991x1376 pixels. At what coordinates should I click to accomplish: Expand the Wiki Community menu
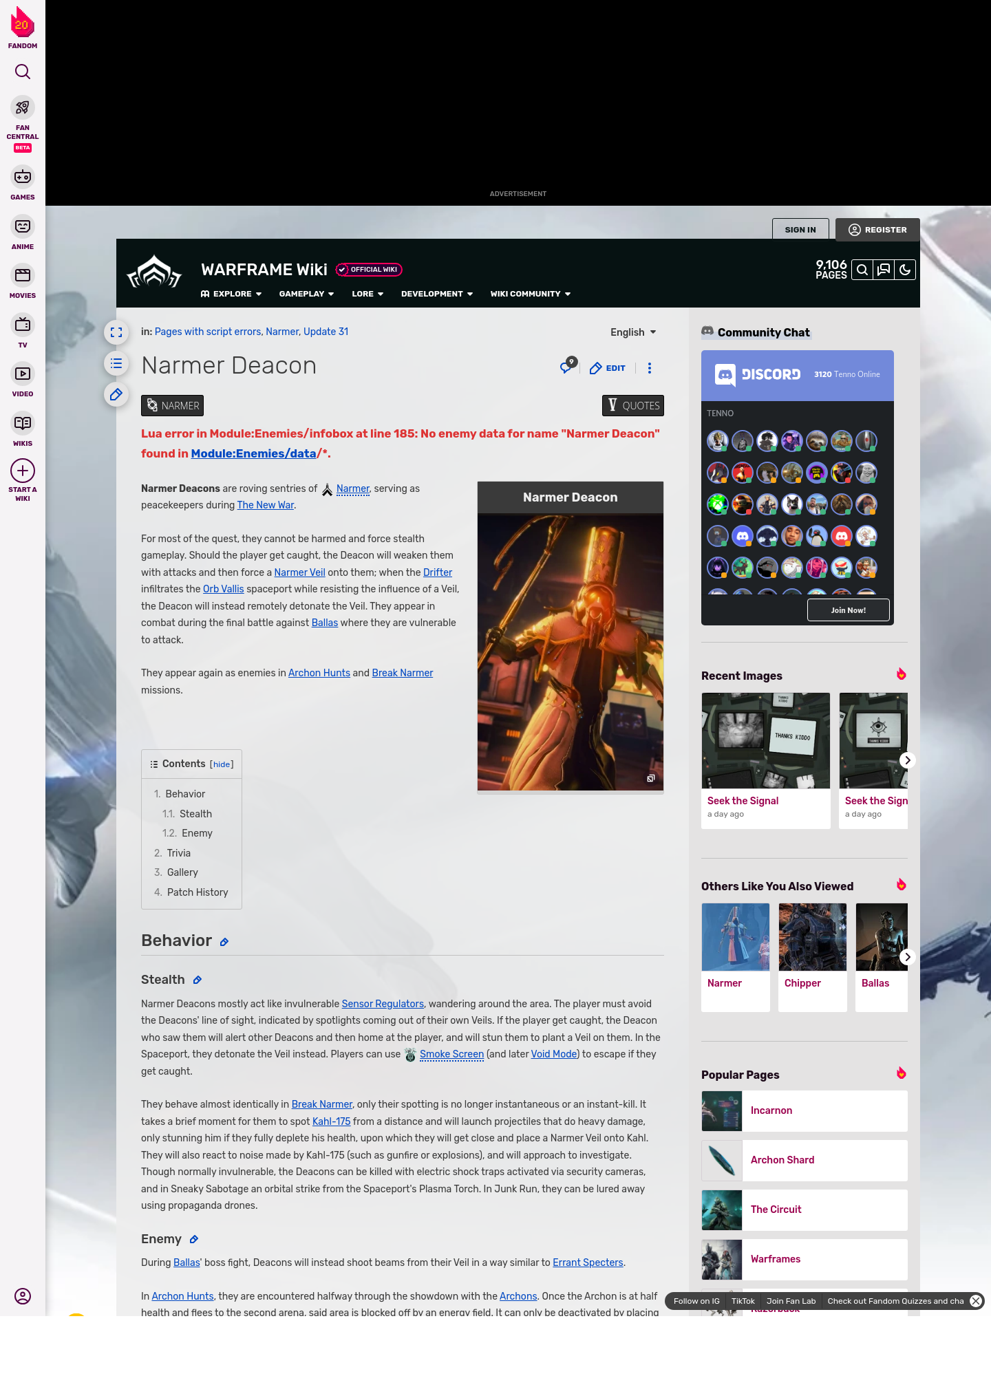coord(531,294)
